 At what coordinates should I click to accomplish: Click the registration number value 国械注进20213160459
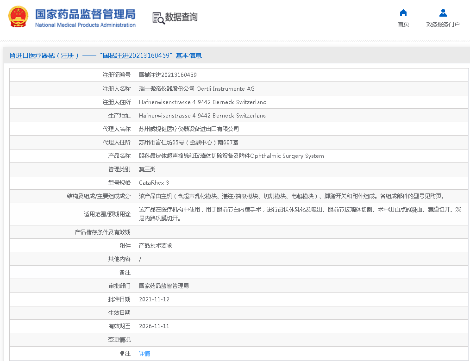[168, 75]
